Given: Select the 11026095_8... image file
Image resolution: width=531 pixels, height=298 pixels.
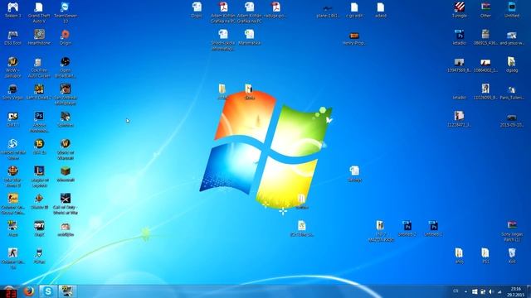Looking at the screenshot, I should coord(485,92).
